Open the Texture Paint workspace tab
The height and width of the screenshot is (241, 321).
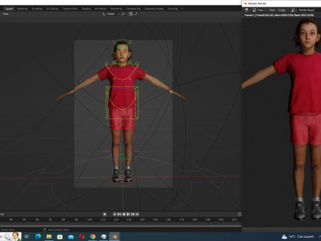[x=70, y=9]
